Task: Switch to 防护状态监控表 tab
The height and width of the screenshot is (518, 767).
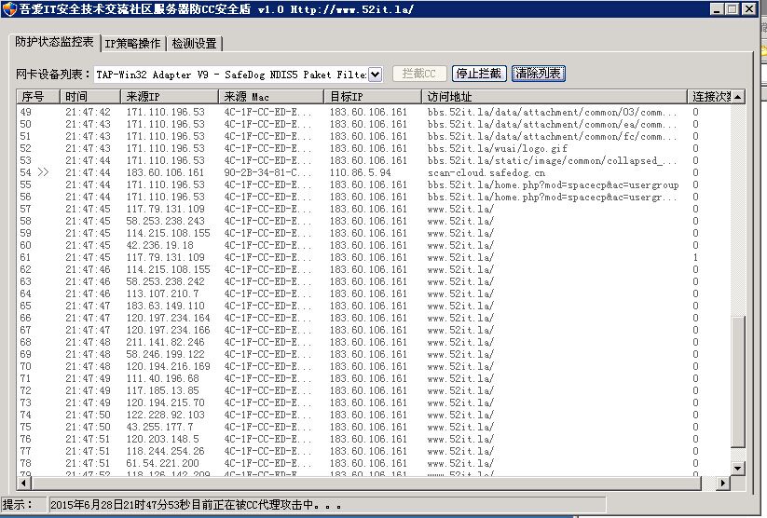Action: click(54, 43)
